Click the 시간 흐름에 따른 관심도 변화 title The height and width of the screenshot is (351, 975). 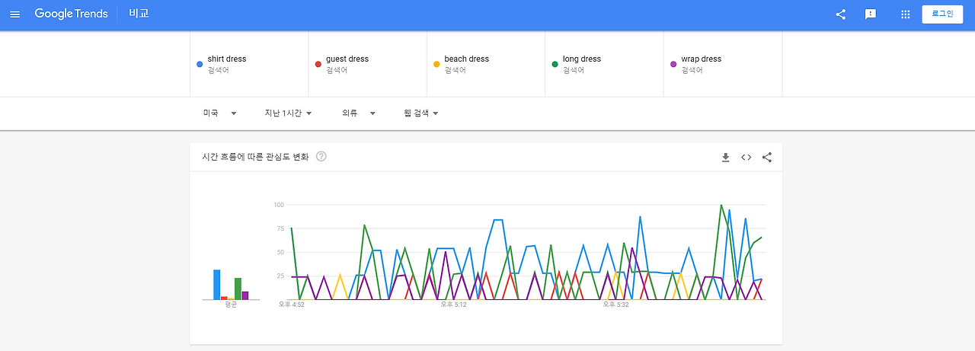(x=255, y=157)
